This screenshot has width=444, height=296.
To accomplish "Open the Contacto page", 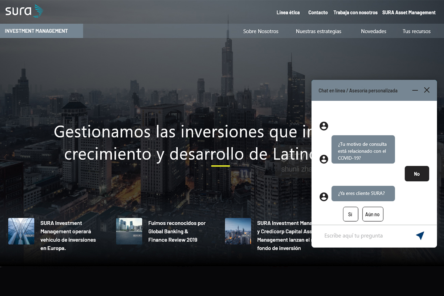I will coord(318,13).
